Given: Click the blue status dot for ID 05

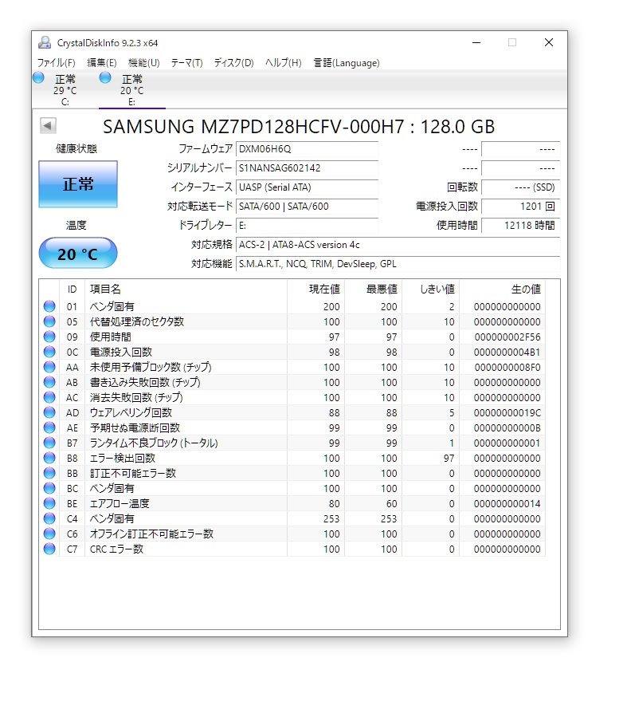Looking at the screenshot, I should point(49,321).
